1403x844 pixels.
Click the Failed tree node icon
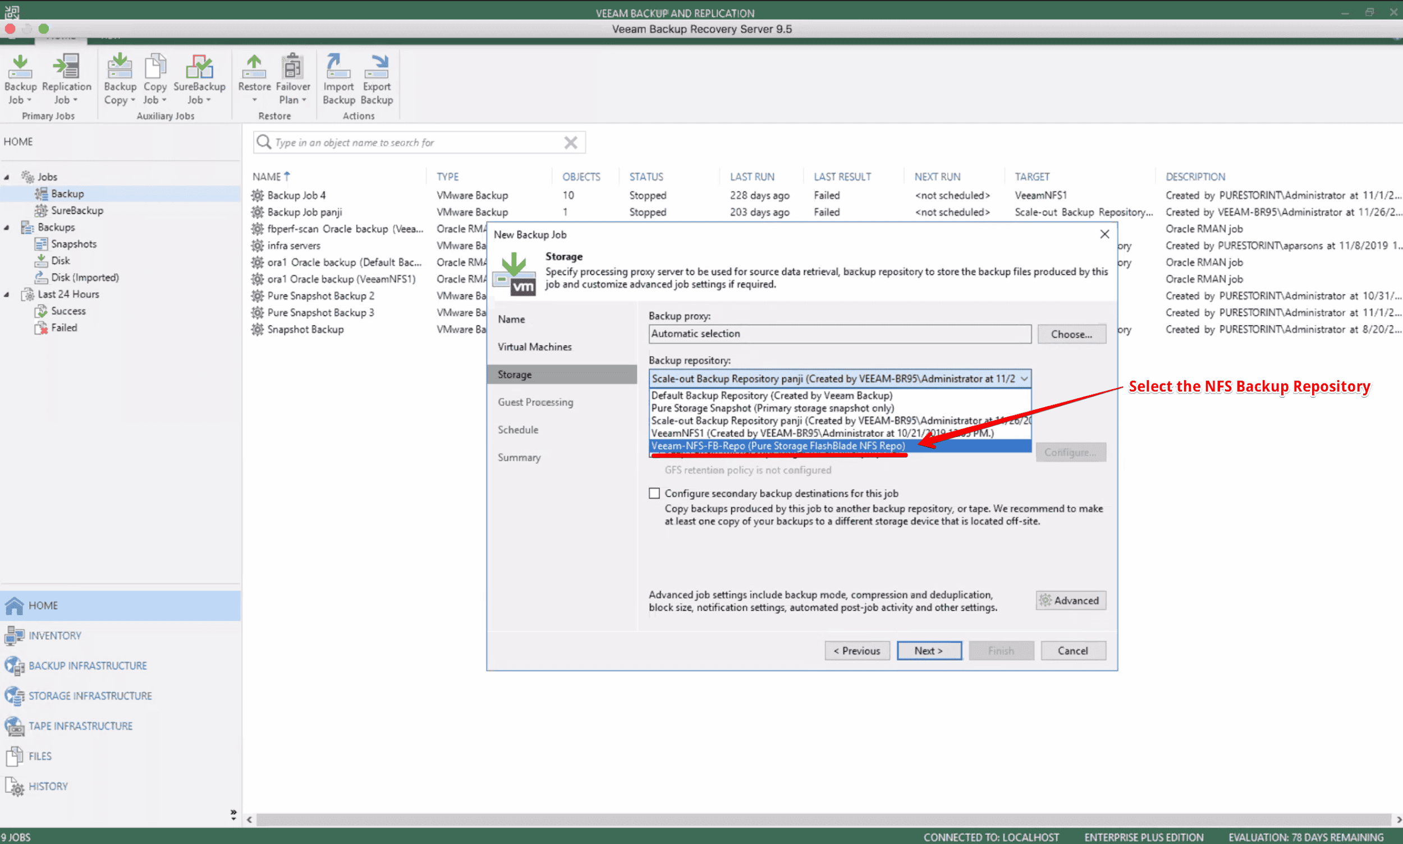tap(41, 328)
